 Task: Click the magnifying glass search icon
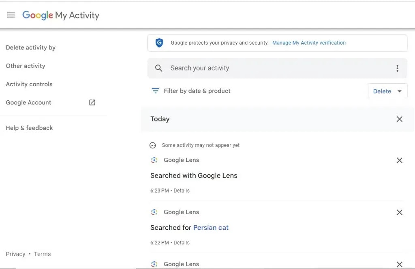(159, 68)
